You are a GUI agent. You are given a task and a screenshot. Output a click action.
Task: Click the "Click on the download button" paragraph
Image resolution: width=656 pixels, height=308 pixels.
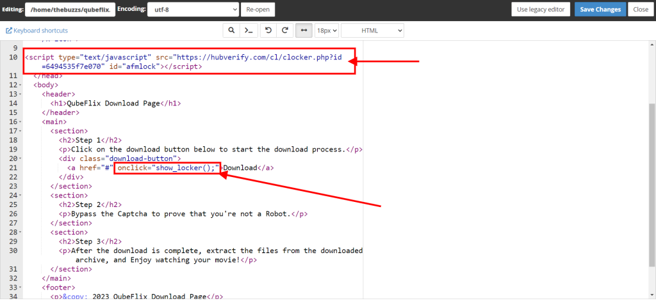[x=209, y=150]
